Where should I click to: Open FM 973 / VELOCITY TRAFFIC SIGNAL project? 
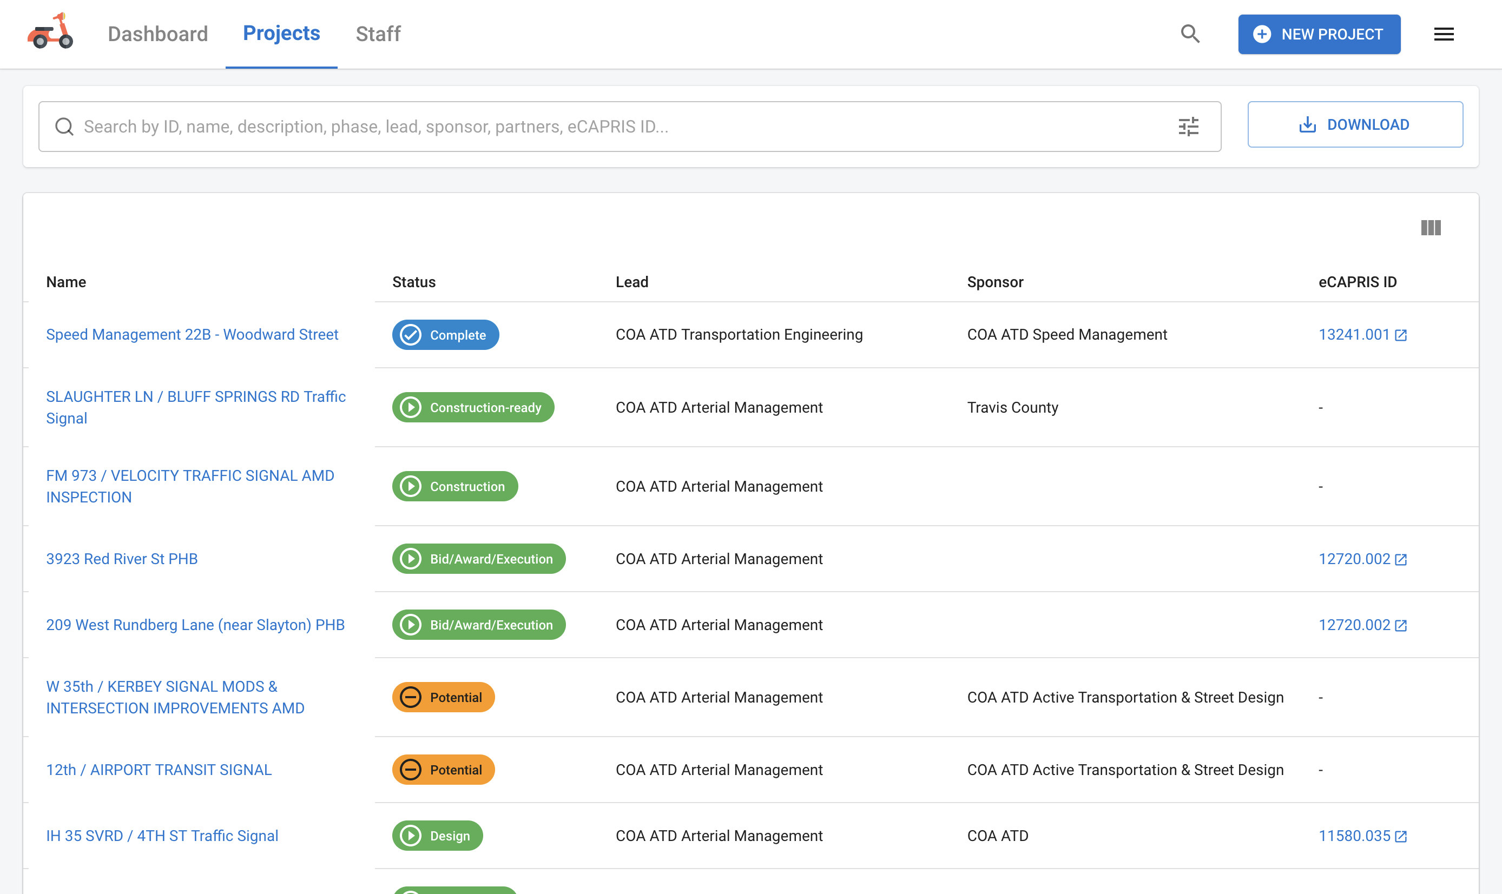click(x=190, y=487)
